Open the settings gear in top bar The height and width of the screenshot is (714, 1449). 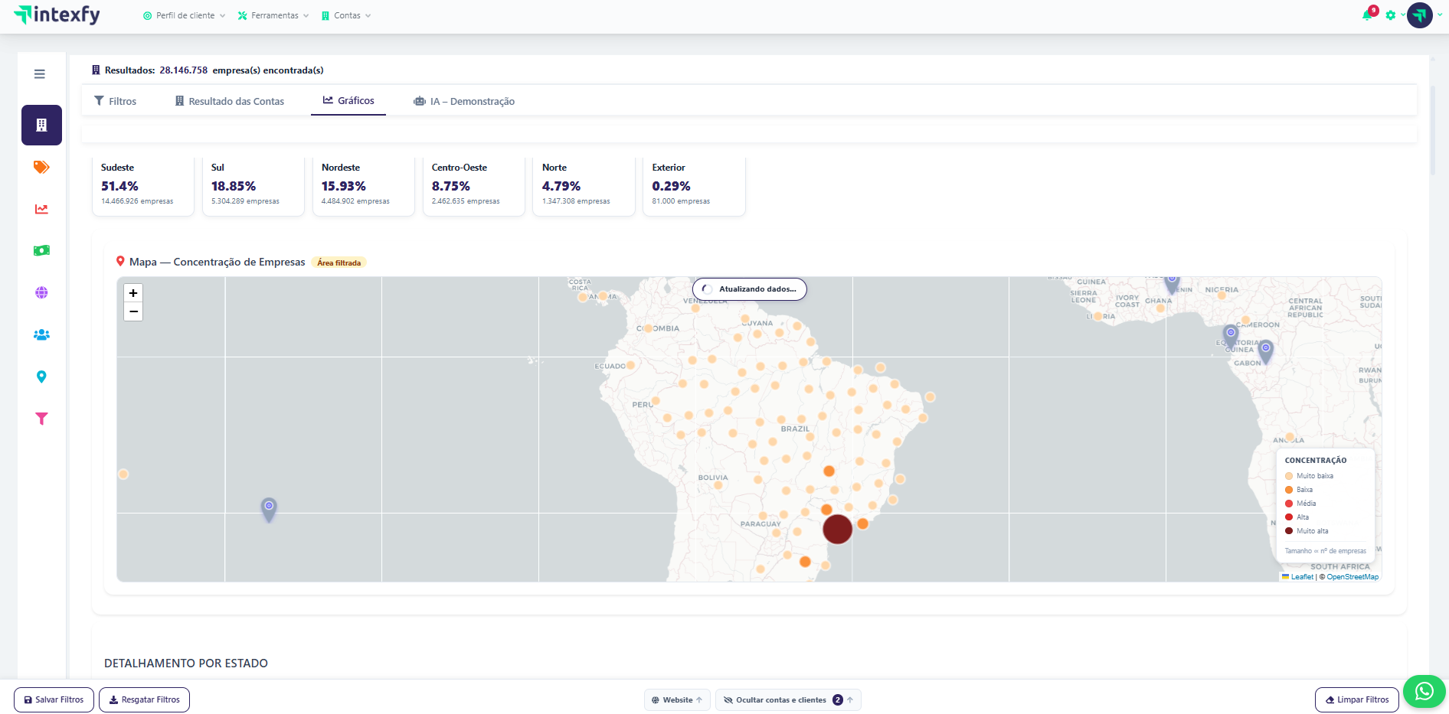coord(1391,15)
